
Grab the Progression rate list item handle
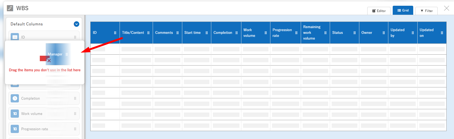75,129
